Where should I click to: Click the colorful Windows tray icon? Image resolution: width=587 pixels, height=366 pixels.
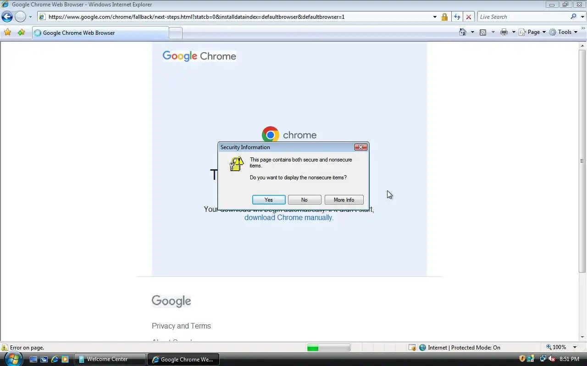pos(531,359)
